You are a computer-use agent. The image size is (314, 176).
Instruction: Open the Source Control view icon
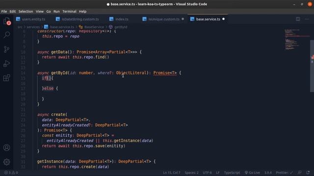pos(6,49)
